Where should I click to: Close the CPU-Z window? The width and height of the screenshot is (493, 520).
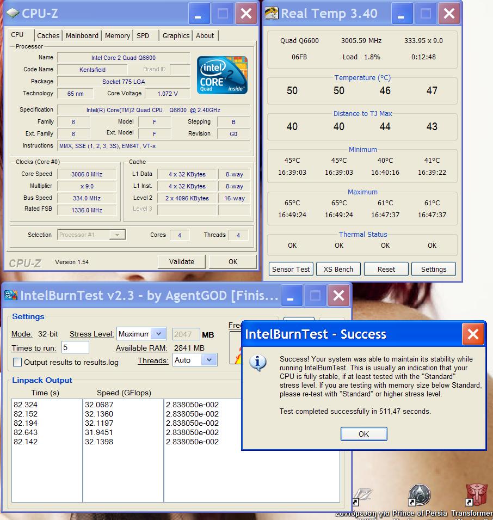click(x=246, y=14)
